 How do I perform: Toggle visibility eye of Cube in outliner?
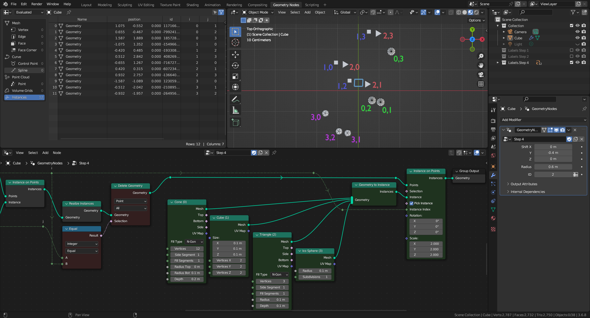click(x=577, y=38)
